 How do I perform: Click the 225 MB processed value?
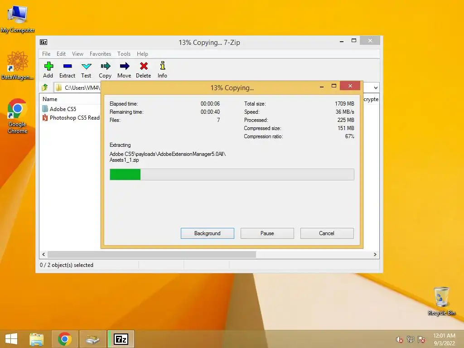point(346,120)
